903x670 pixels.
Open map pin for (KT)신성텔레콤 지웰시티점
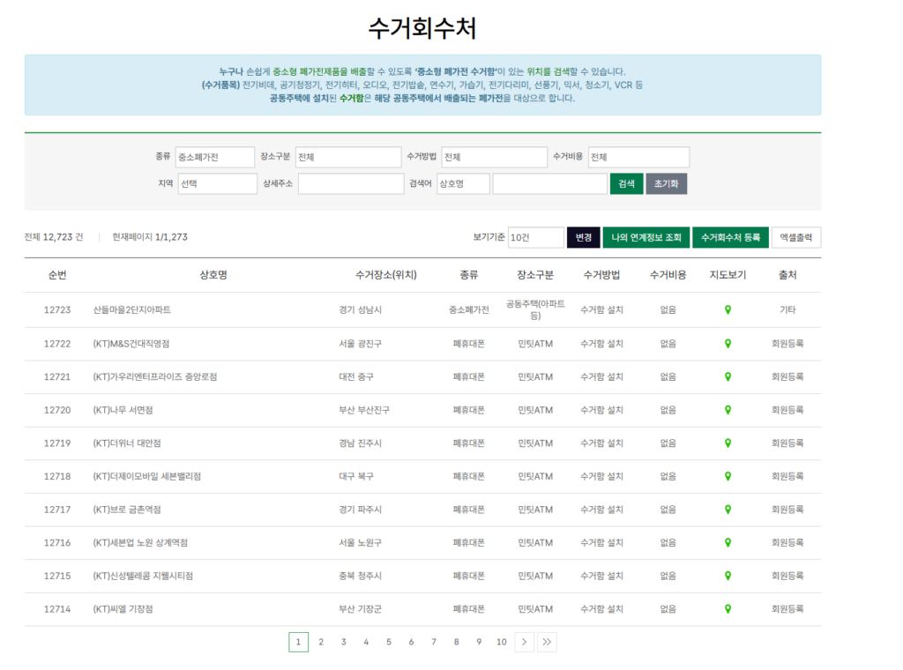coord(728,576)
